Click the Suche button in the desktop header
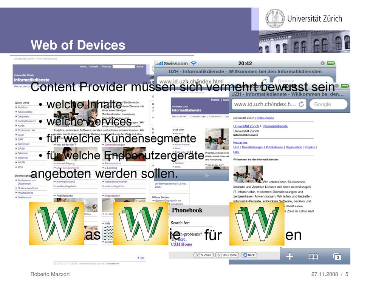This screenshot has height=290, width=387. (x=140, y=66)
